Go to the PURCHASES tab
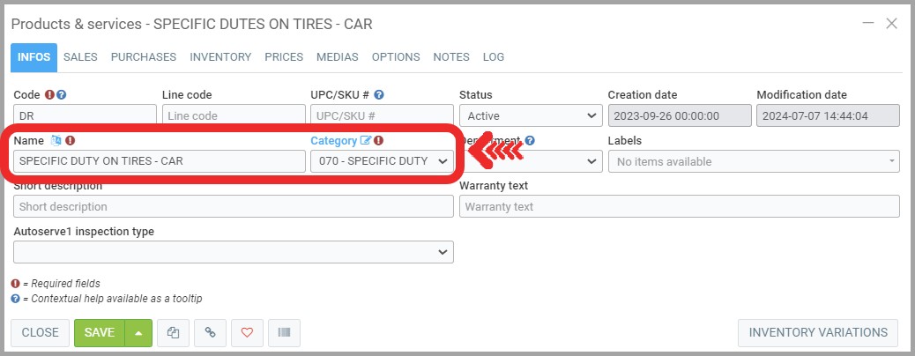 coord(144,57)
